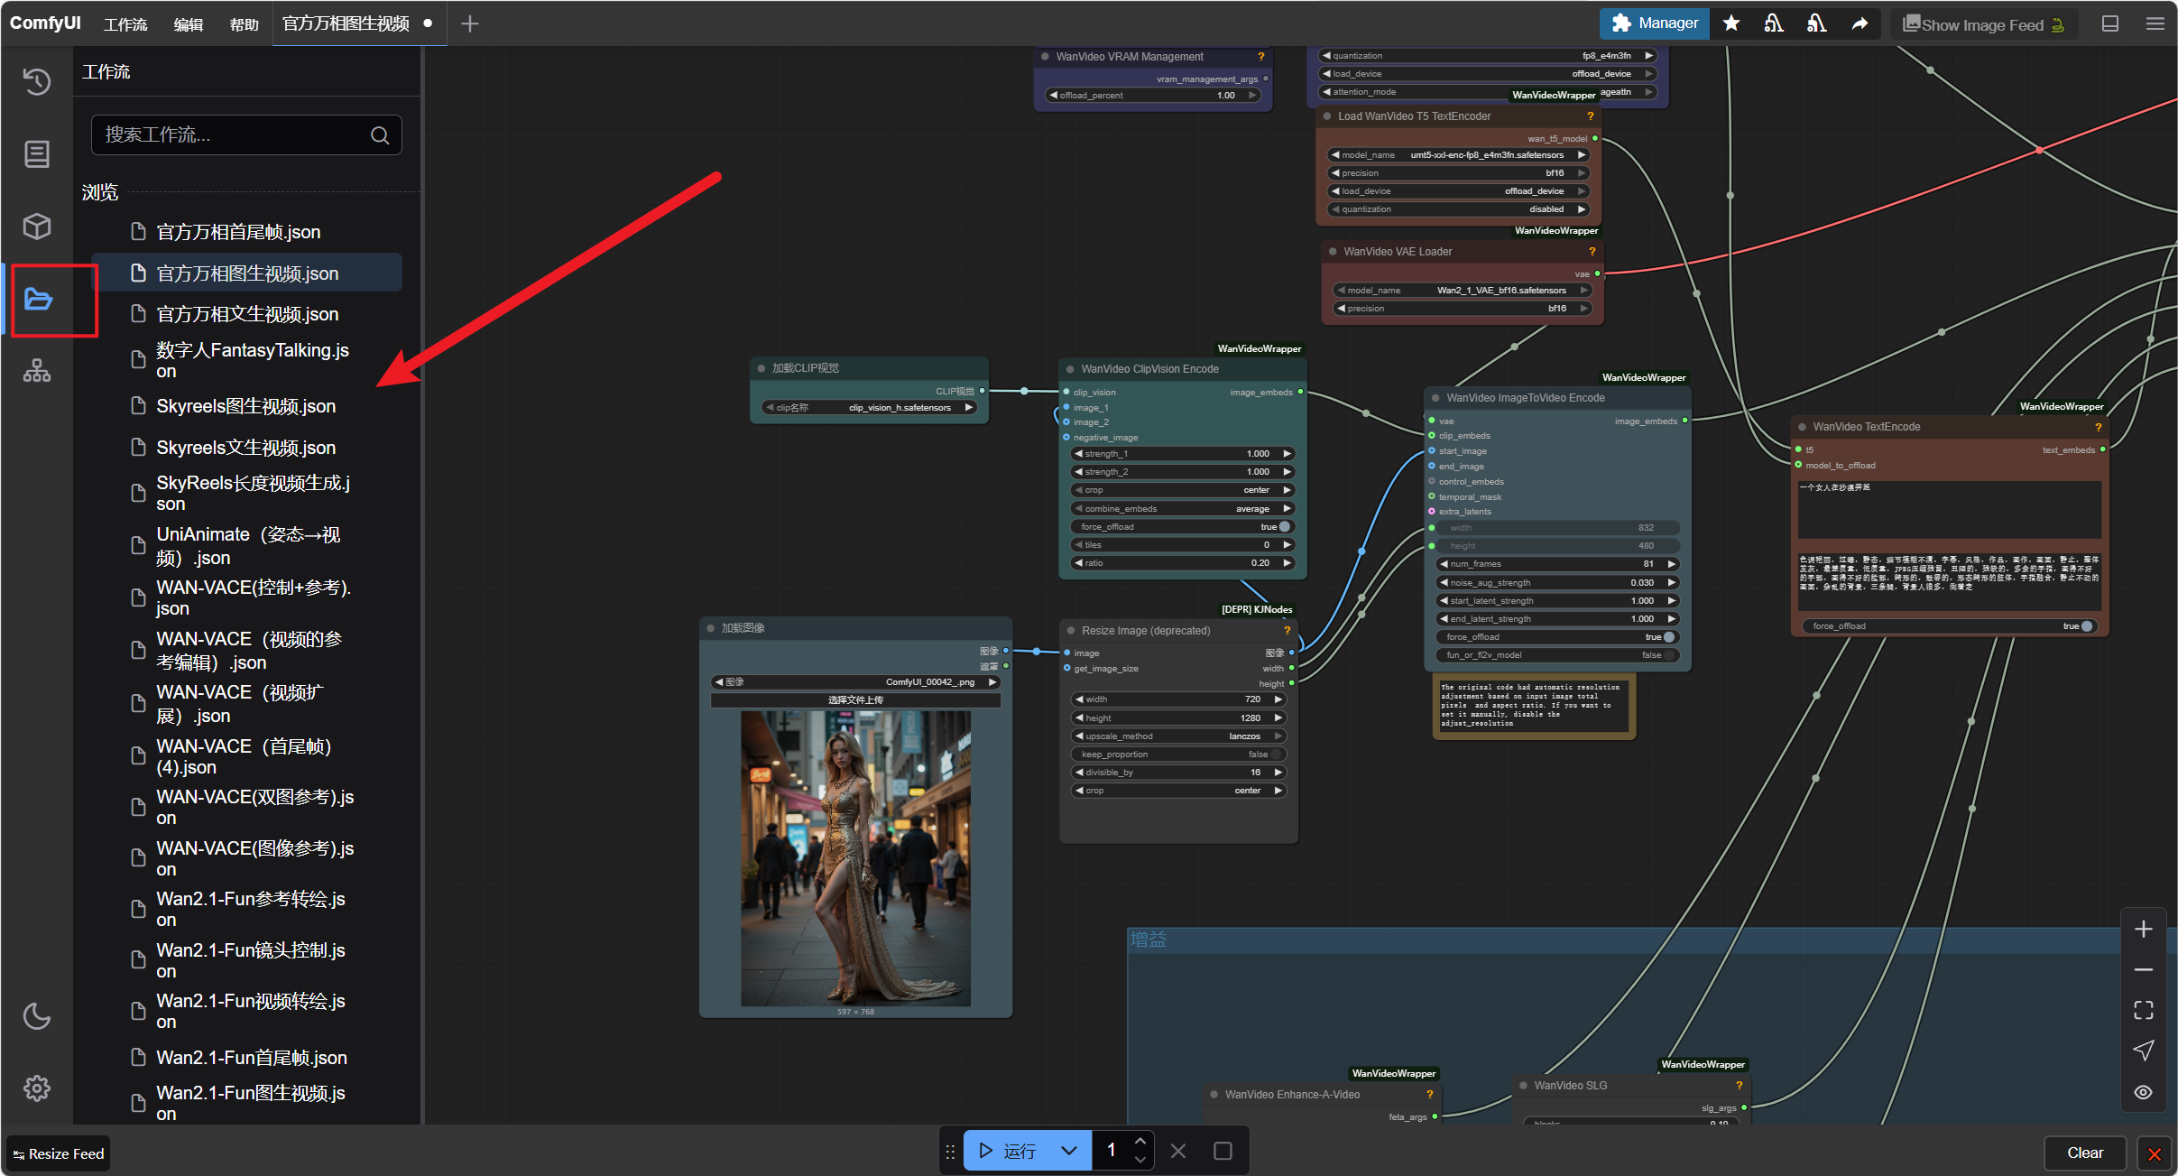The height and width of the screenshot is (1176, 2178).
Task: Open help on Resize Image deprecated node
Action: point(1287,631)
